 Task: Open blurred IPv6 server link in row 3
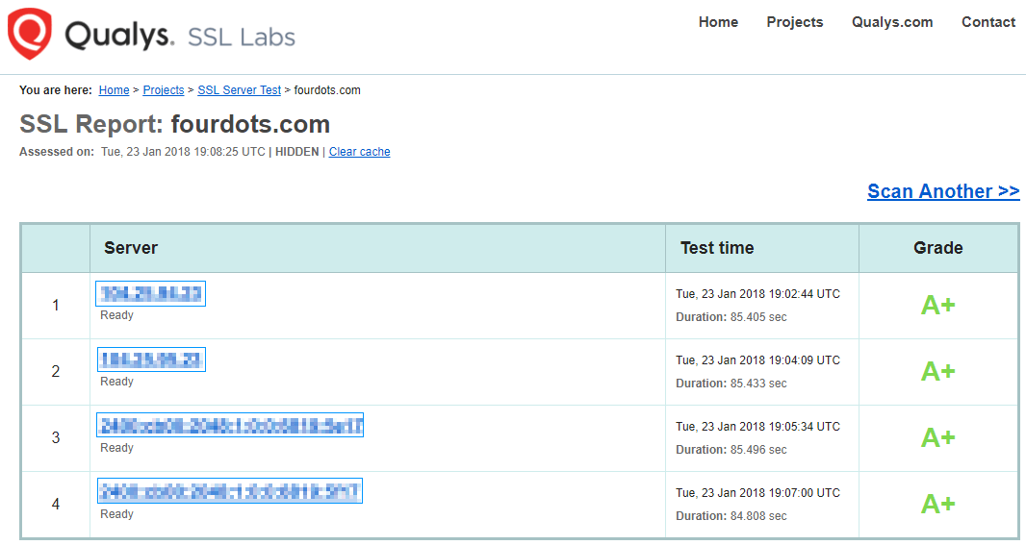tap(230, 426)
